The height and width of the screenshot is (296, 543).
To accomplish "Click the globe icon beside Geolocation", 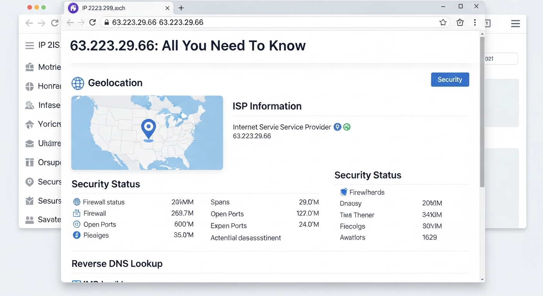I will pyautogui.click(x=78, y=83).
